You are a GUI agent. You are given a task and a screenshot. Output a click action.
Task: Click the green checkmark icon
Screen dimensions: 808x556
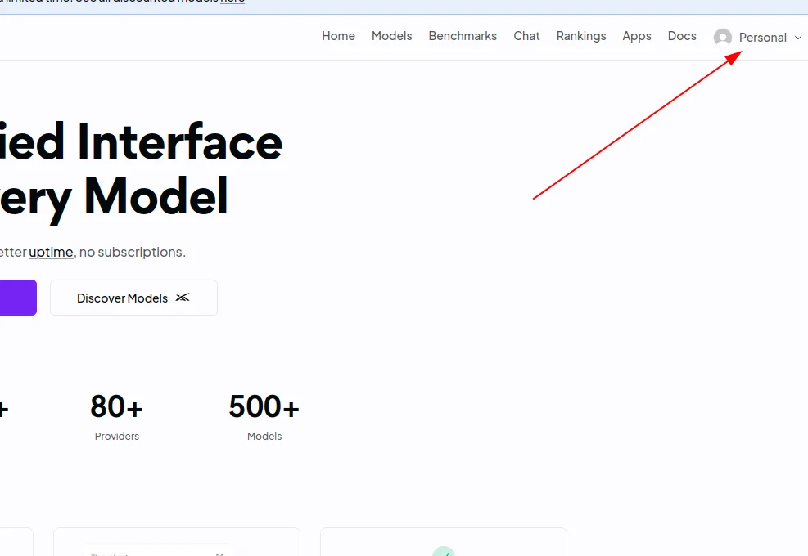point(444,551)
